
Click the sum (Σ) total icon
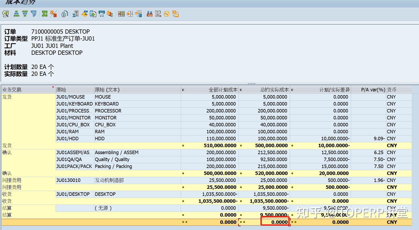(x=45, y=14)
